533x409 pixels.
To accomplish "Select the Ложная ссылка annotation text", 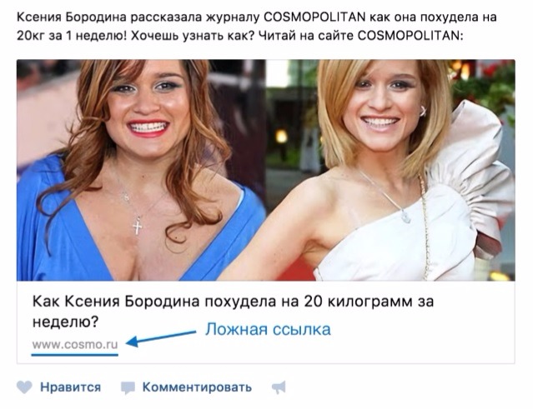I will [268, 329].
